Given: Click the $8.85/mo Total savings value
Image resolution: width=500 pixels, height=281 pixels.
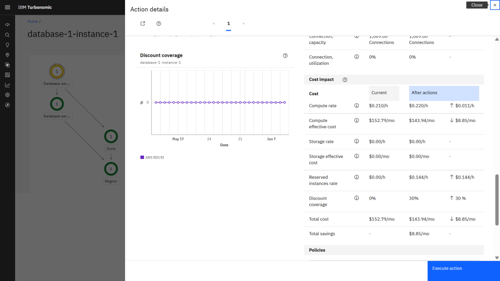Looking at the screenshot, I should (419, 234).
